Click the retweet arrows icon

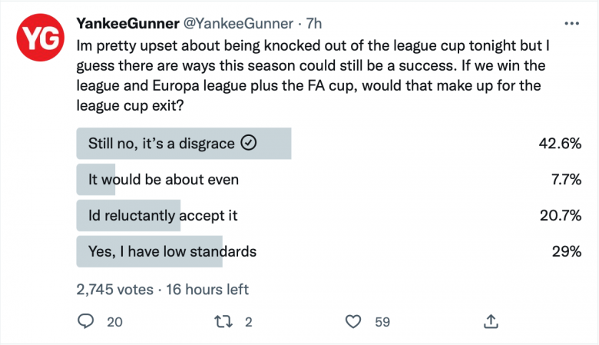(x=223, y=322)
